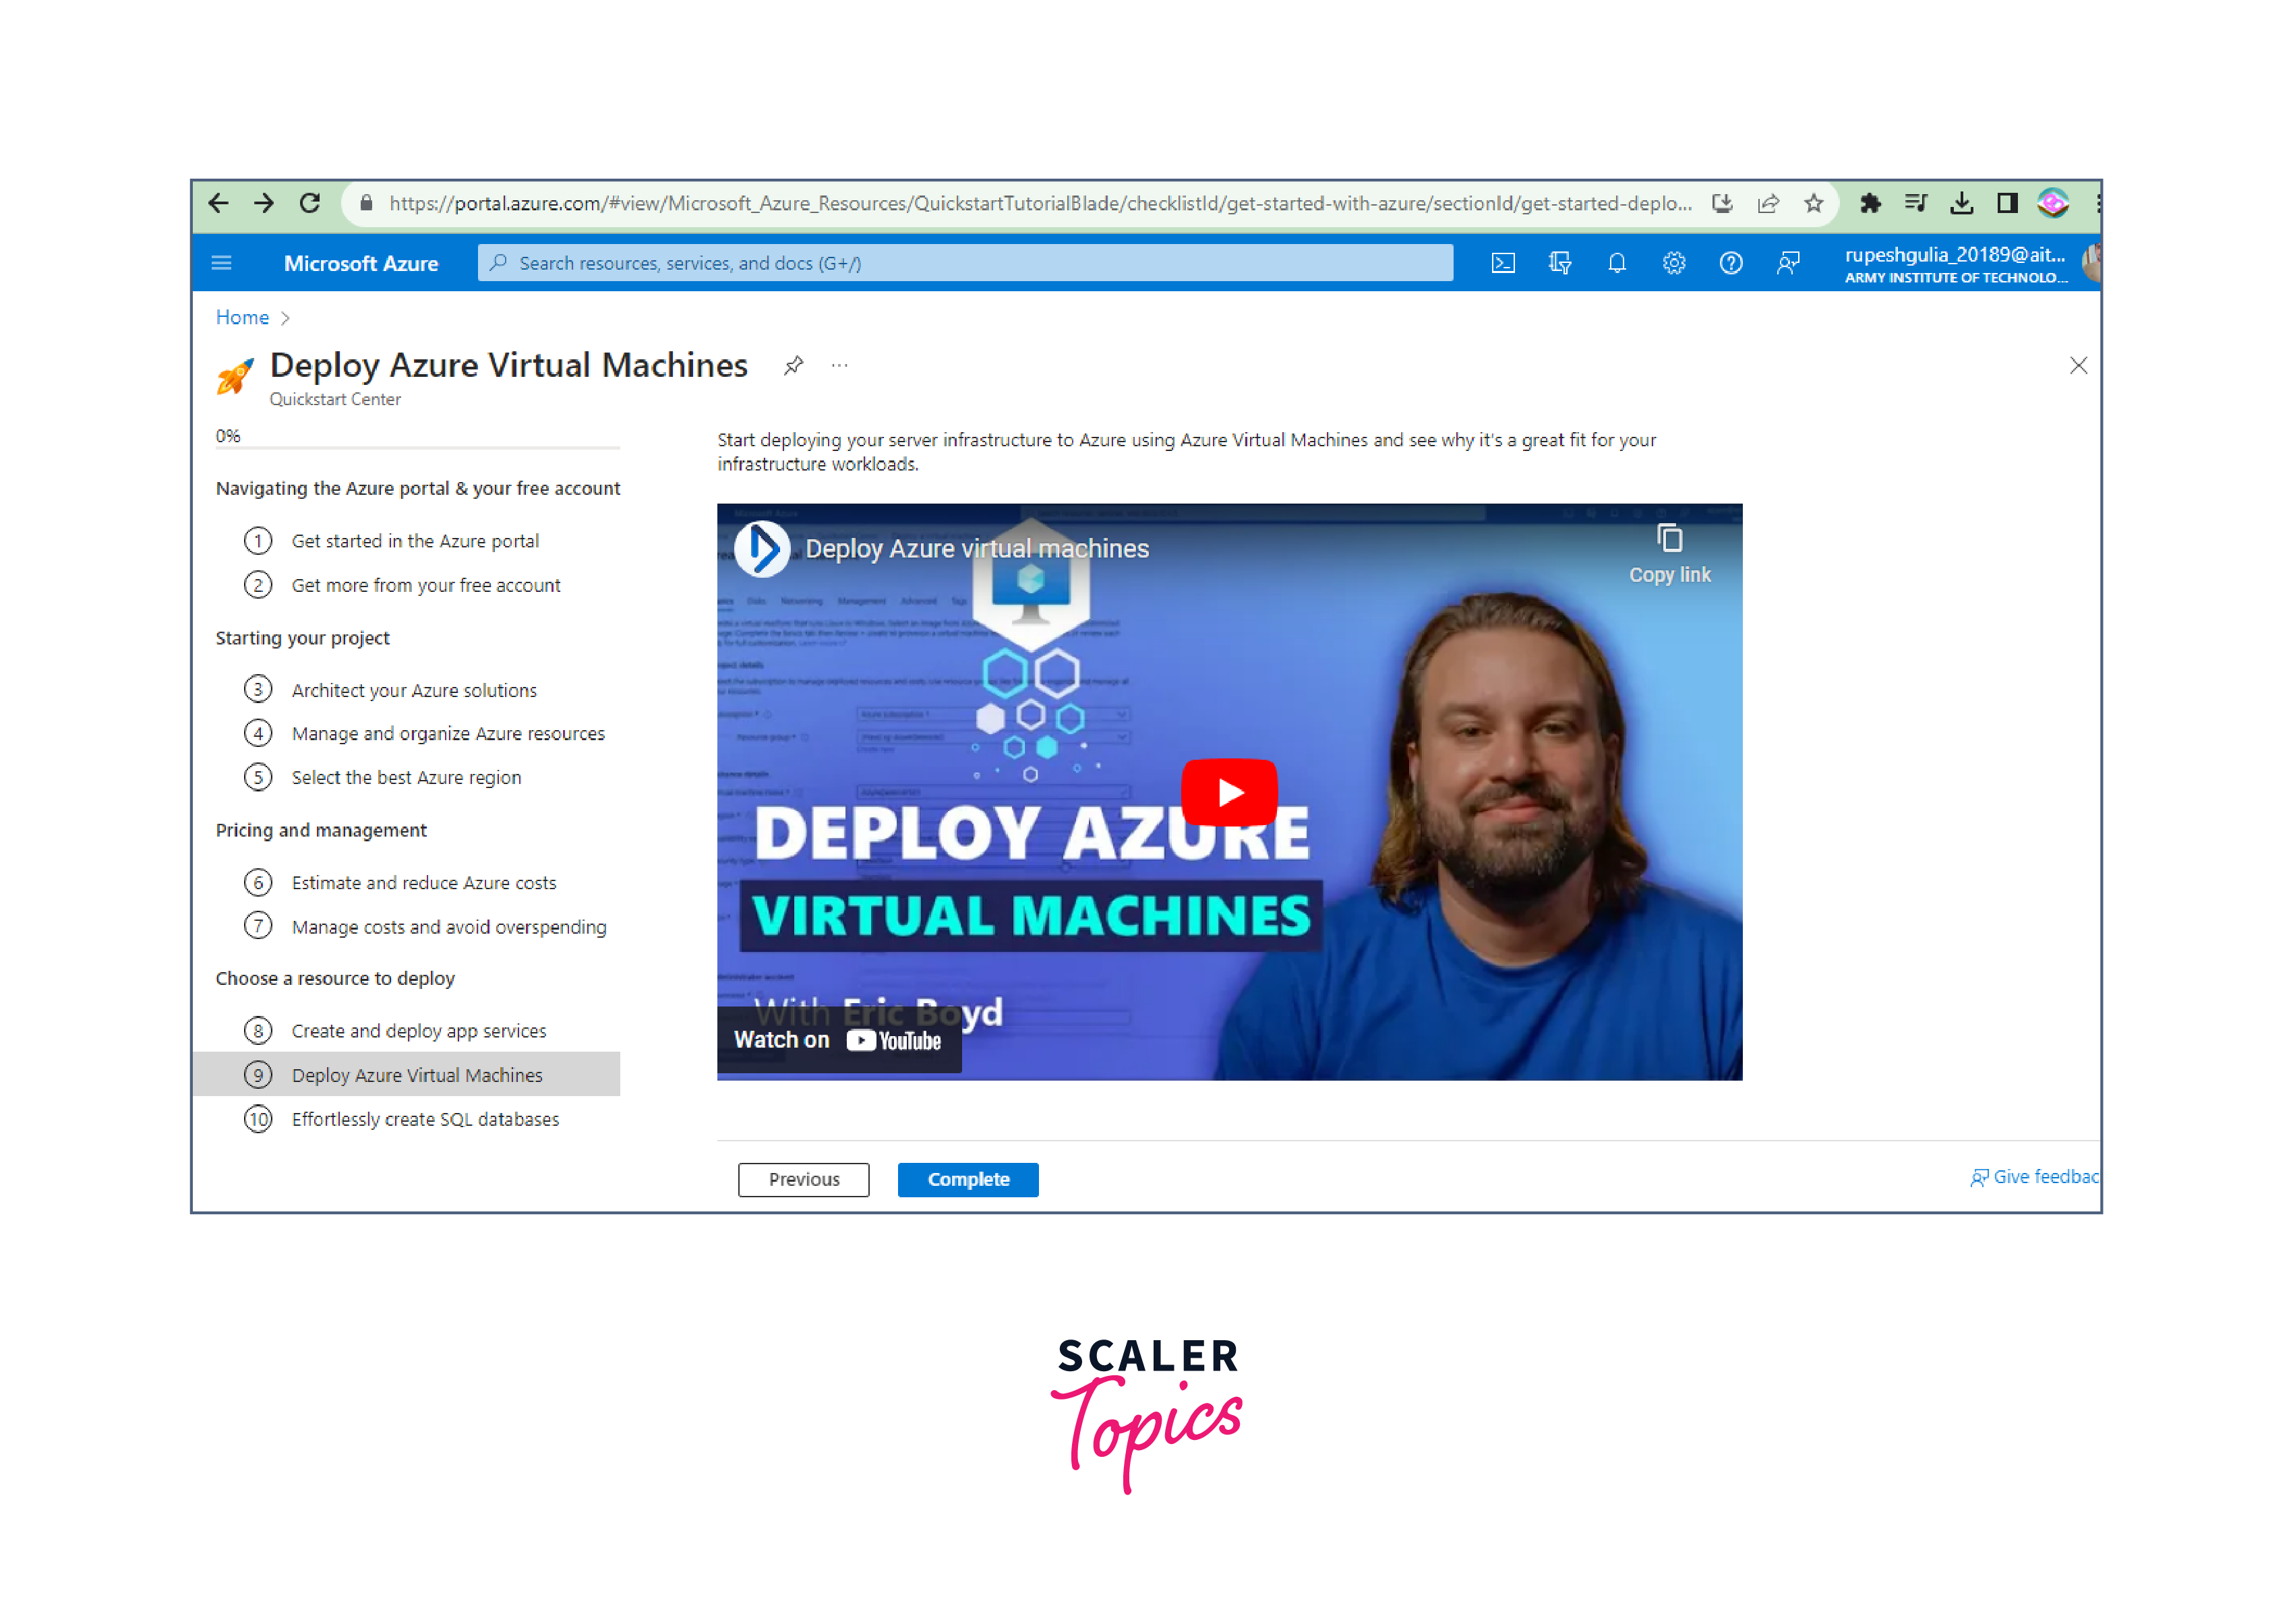
Task: Open the notifications bell
Action: (x=1616, y=263)
